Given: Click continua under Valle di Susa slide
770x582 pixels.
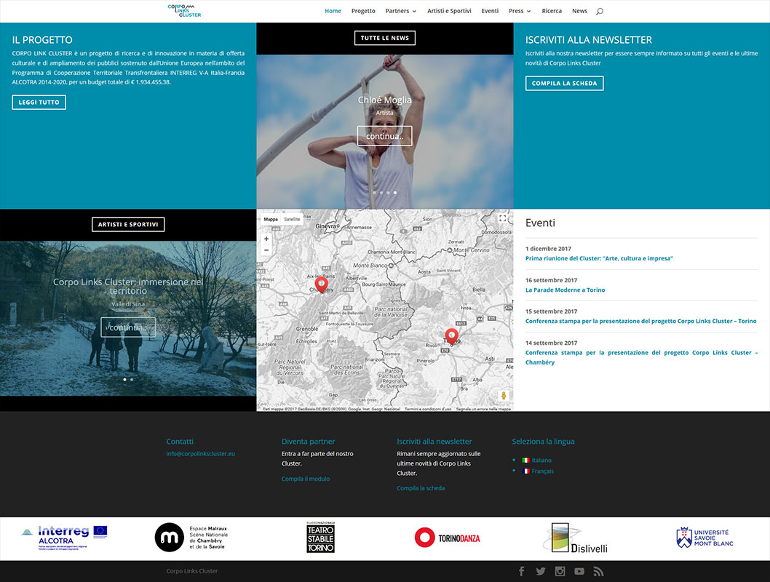Looking at the screenshot, I should (128, 327).
